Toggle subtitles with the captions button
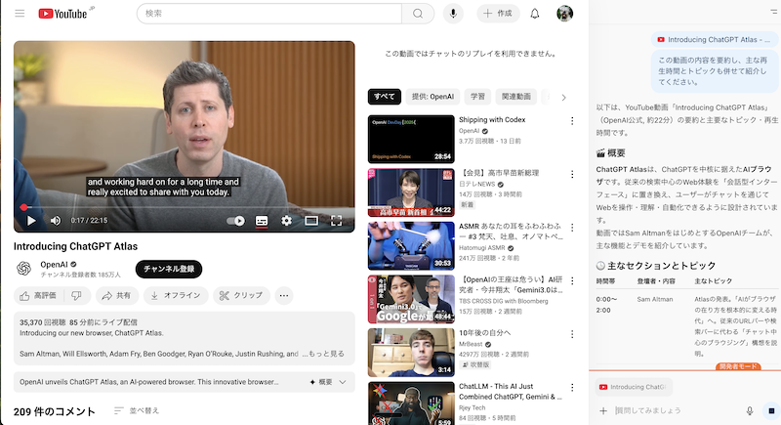The height and width of the screenshot is (425, 781). pos(261,221)
